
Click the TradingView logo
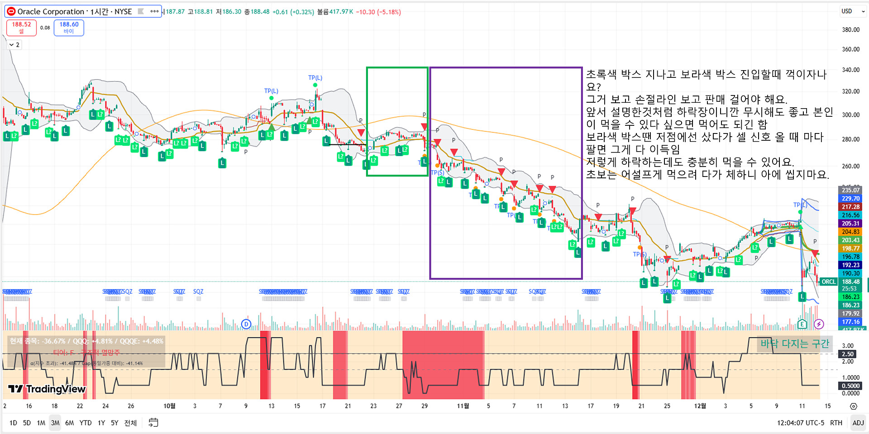tap(47, 389)
